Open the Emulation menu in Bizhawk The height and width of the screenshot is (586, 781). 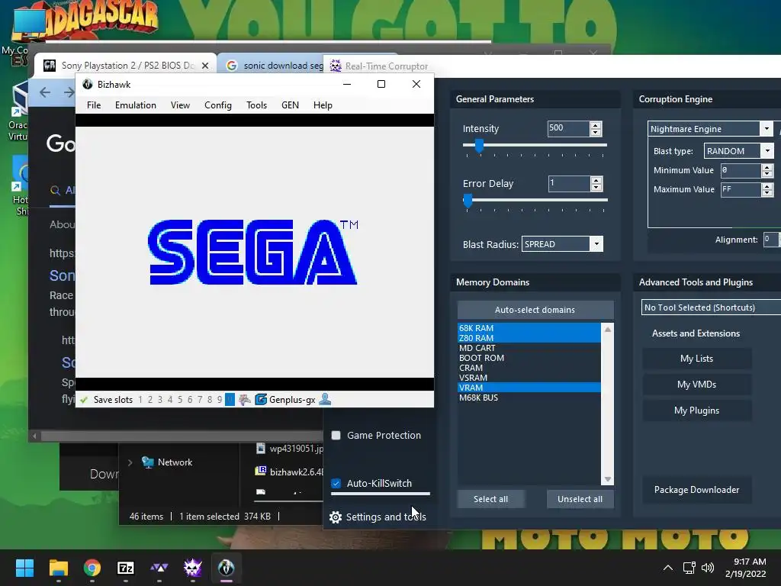pos(136,105)
